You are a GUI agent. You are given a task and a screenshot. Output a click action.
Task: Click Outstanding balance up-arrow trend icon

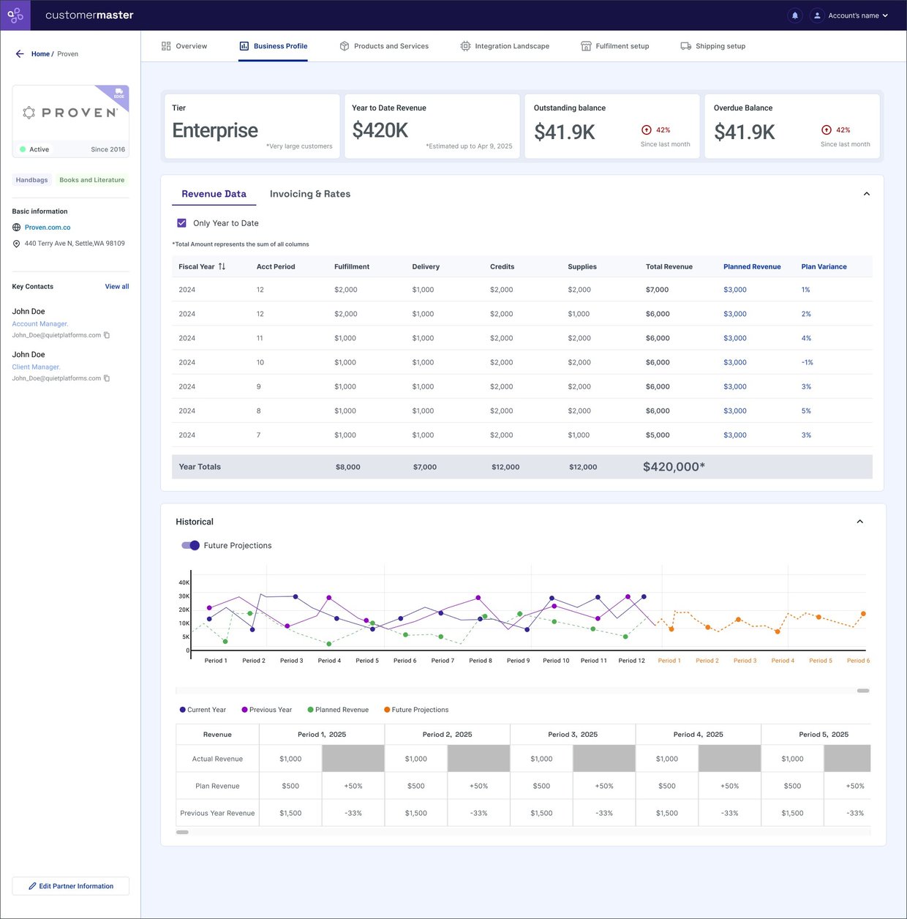[647, 130]
